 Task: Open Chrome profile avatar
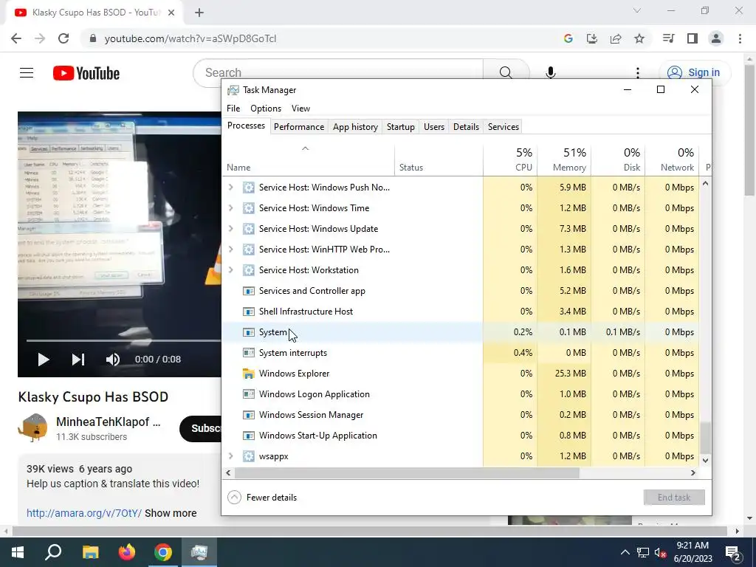tap(716, 38)
